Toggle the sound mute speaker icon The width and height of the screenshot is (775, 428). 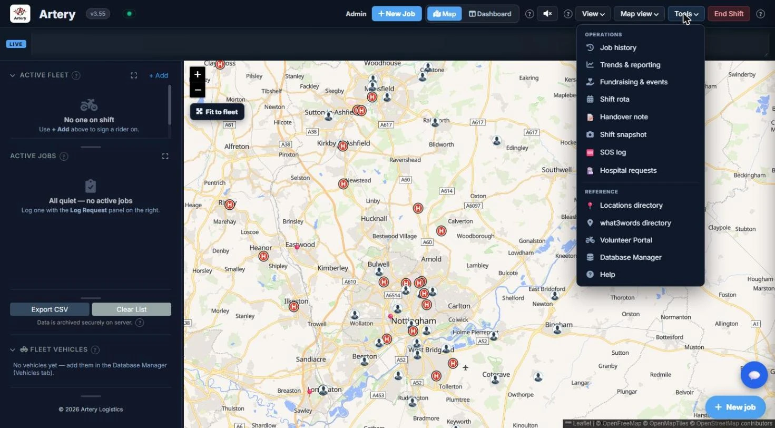click(547, 14)
